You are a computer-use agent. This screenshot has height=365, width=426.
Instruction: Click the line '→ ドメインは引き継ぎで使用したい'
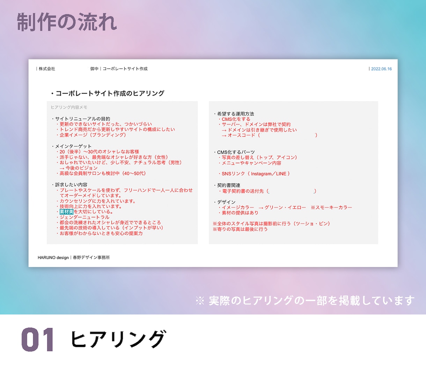259,130
